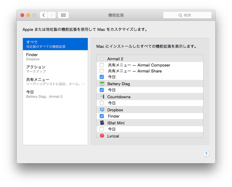232x187 pixels.
Task: Select Finder category in sidebar
Action: pyautogui.click(x=55, y=57)
